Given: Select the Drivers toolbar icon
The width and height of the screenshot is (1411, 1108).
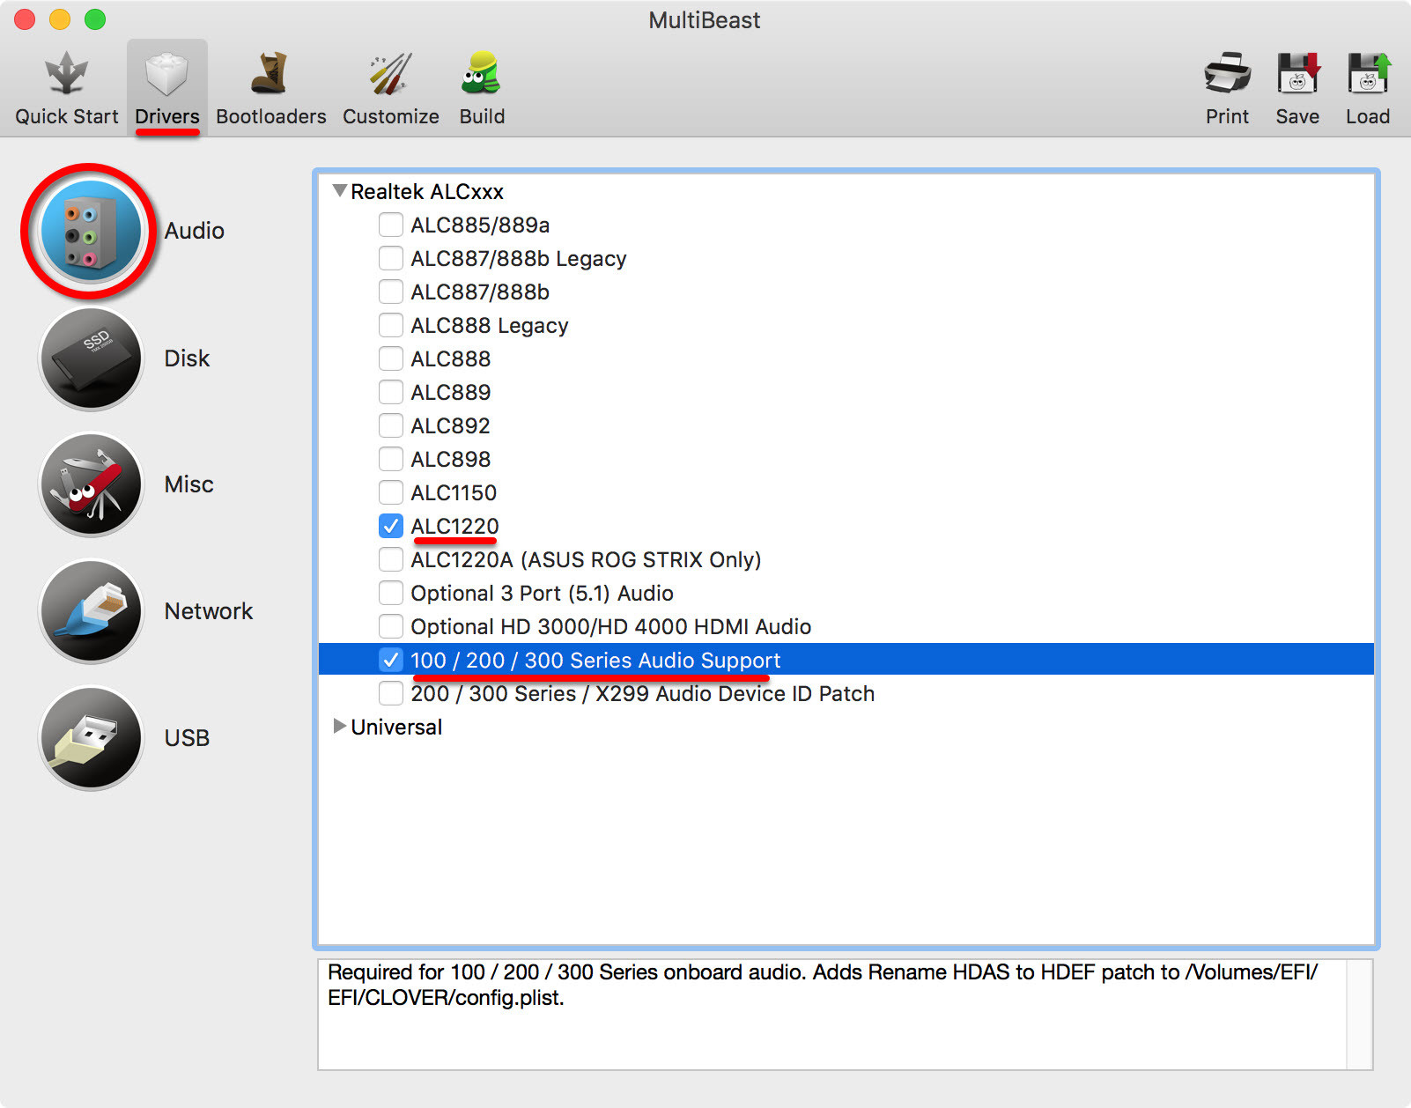Looking at the screenshot, I should pos(166,73).
